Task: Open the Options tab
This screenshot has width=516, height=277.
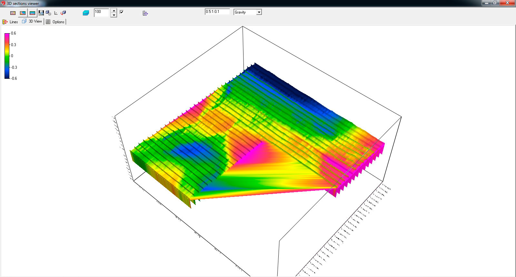Action: point(55,22)
